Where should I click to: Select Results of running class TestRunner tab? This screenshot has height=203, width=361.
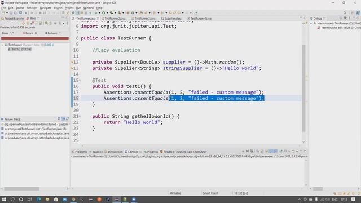(183, 152)
